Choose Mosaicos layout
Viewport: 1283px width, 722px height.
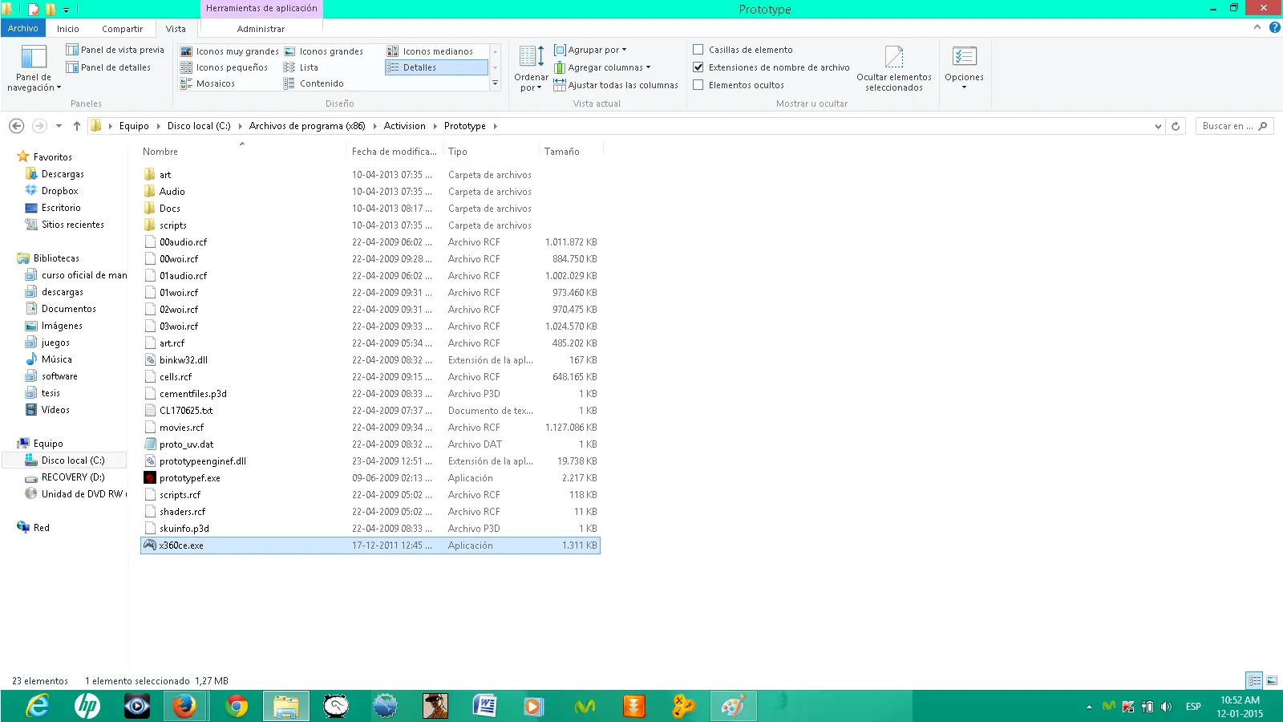coord(208,83)
